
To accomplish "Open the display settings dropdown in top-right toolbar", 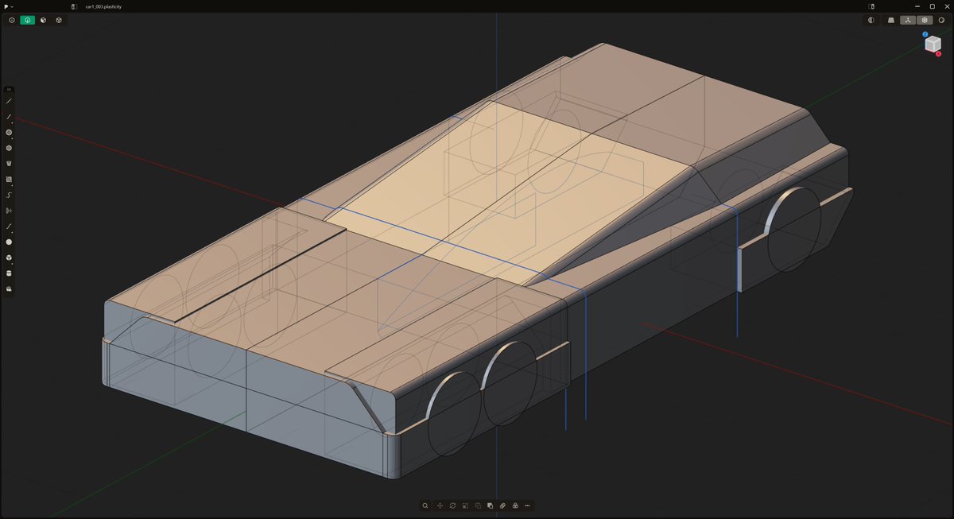I will click(925, 20).
